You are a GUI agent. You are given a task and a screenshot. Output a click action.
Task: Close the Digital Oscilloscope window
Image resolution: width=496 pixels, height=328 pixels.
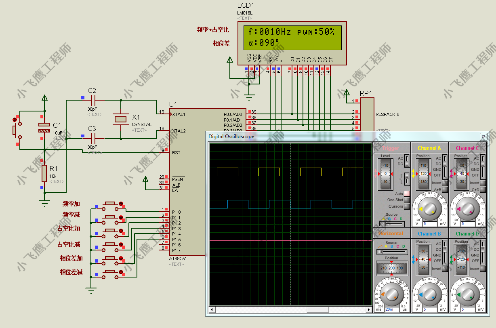tap(483, 137)
